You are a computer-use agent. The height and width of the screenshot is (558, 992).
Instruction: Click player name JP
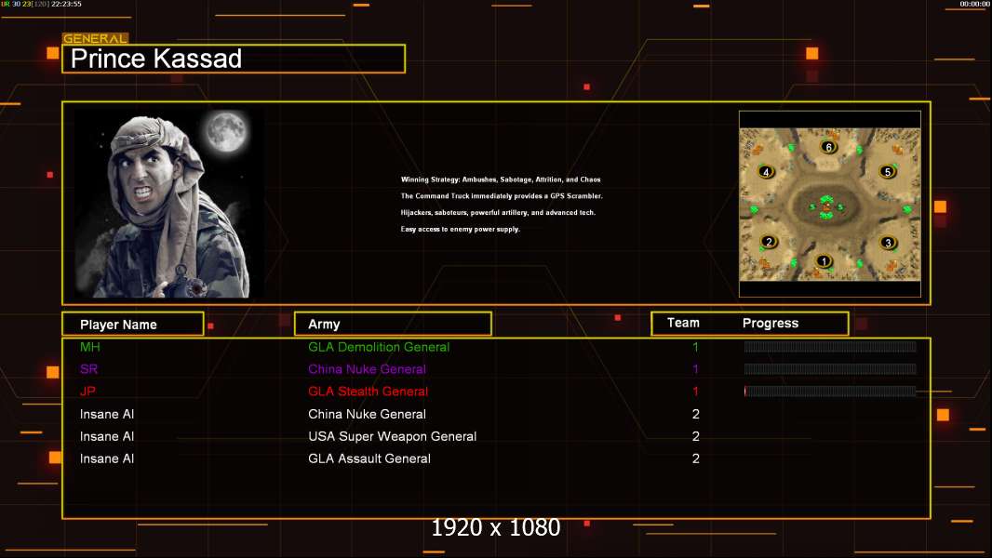(x=87, y=392)
